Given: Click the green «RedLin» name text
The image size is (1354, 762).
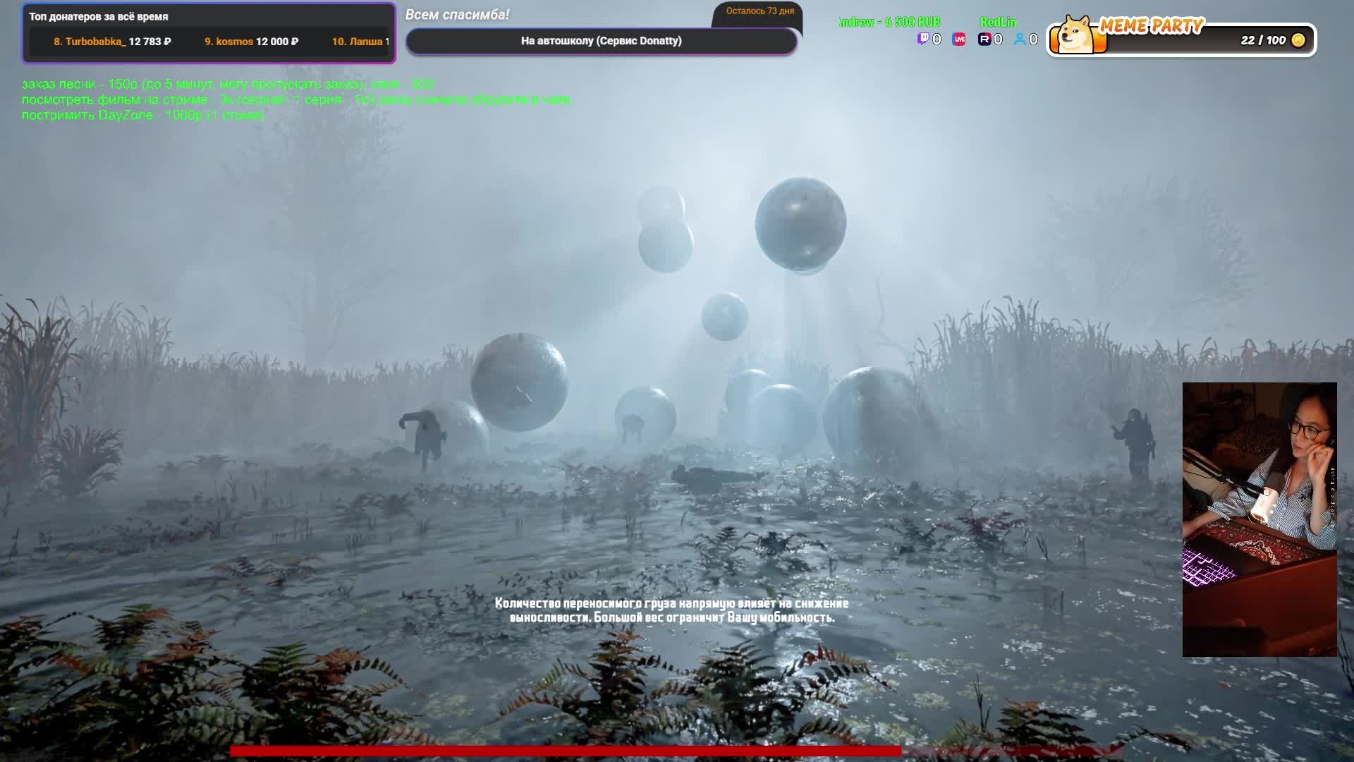Looking at the screenshot, I should [x=998, y=22].
